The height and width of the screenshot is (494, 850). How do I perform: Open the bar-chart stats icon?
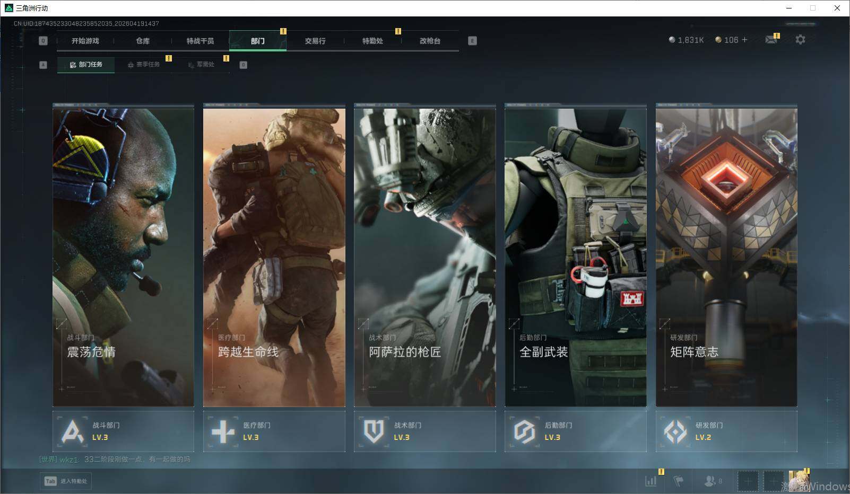click(650, 481)
